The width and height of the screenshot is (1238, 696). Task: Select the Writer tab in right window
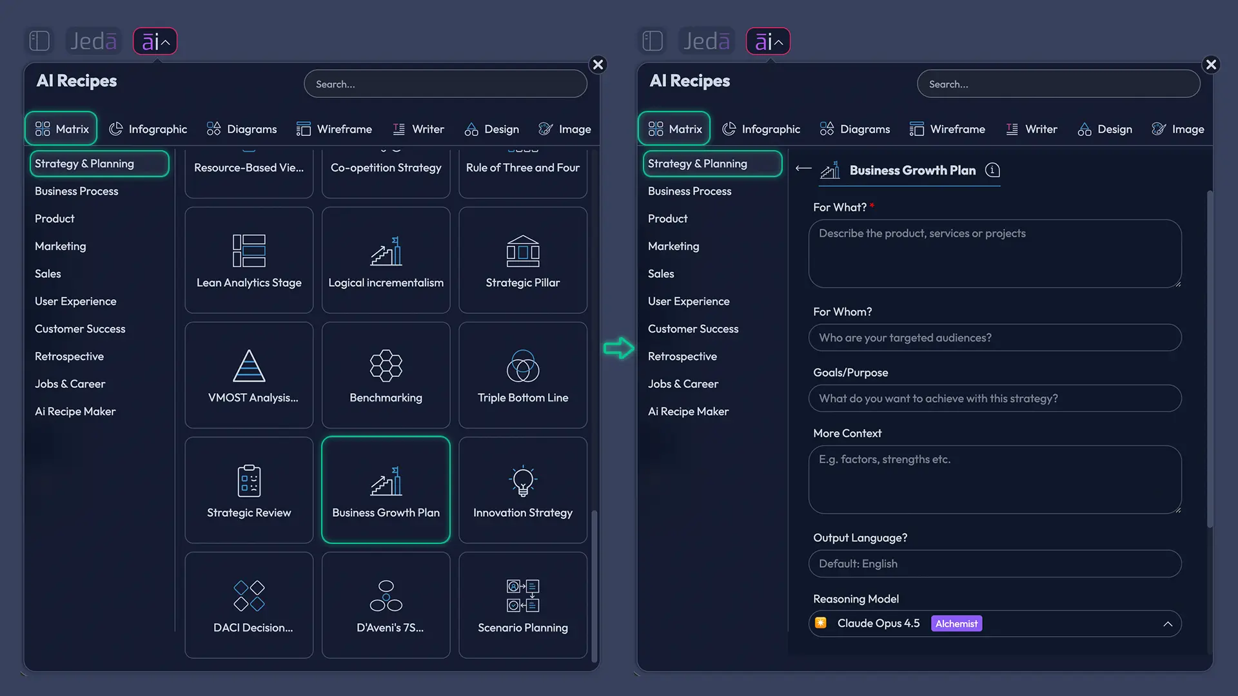1031,129
